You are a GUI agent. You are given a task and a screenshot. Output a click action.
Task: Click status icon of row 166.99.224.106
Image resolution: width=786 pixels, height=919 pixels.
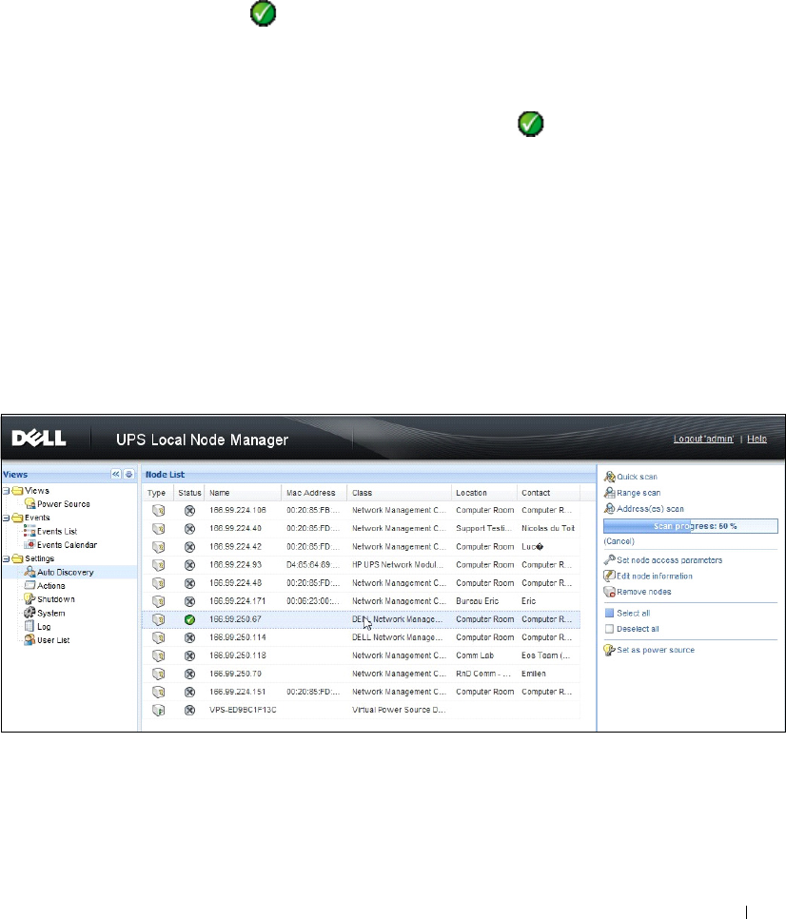coord(189,511)
